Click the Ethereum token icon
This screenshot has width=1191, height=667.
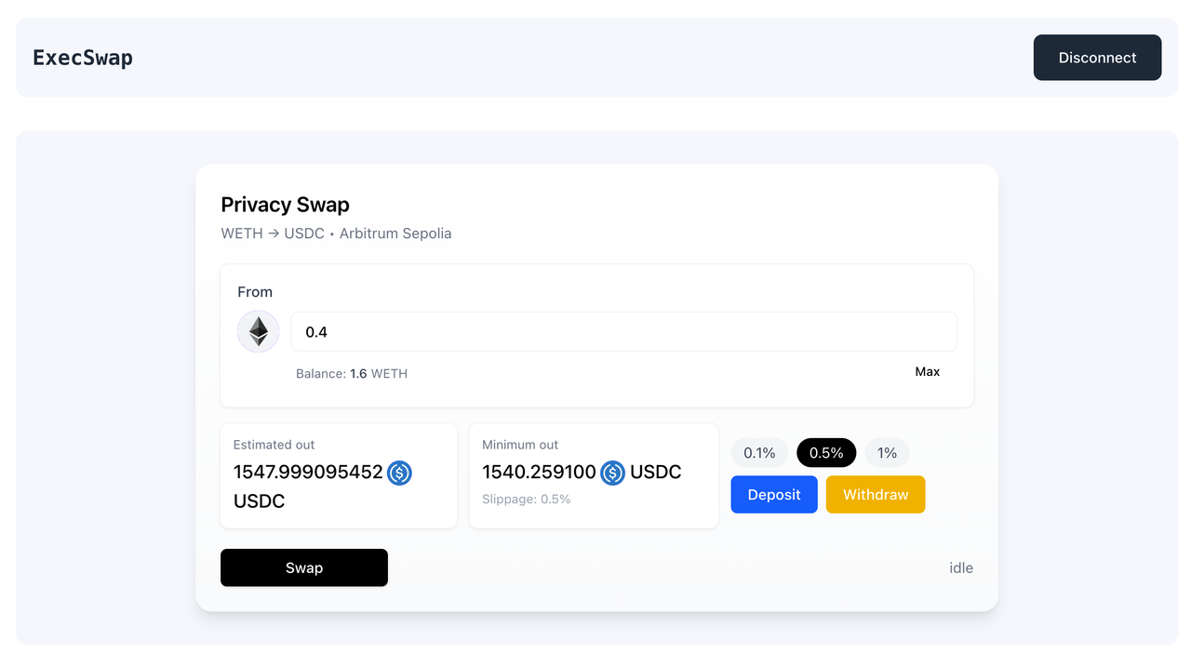point(258,331)
